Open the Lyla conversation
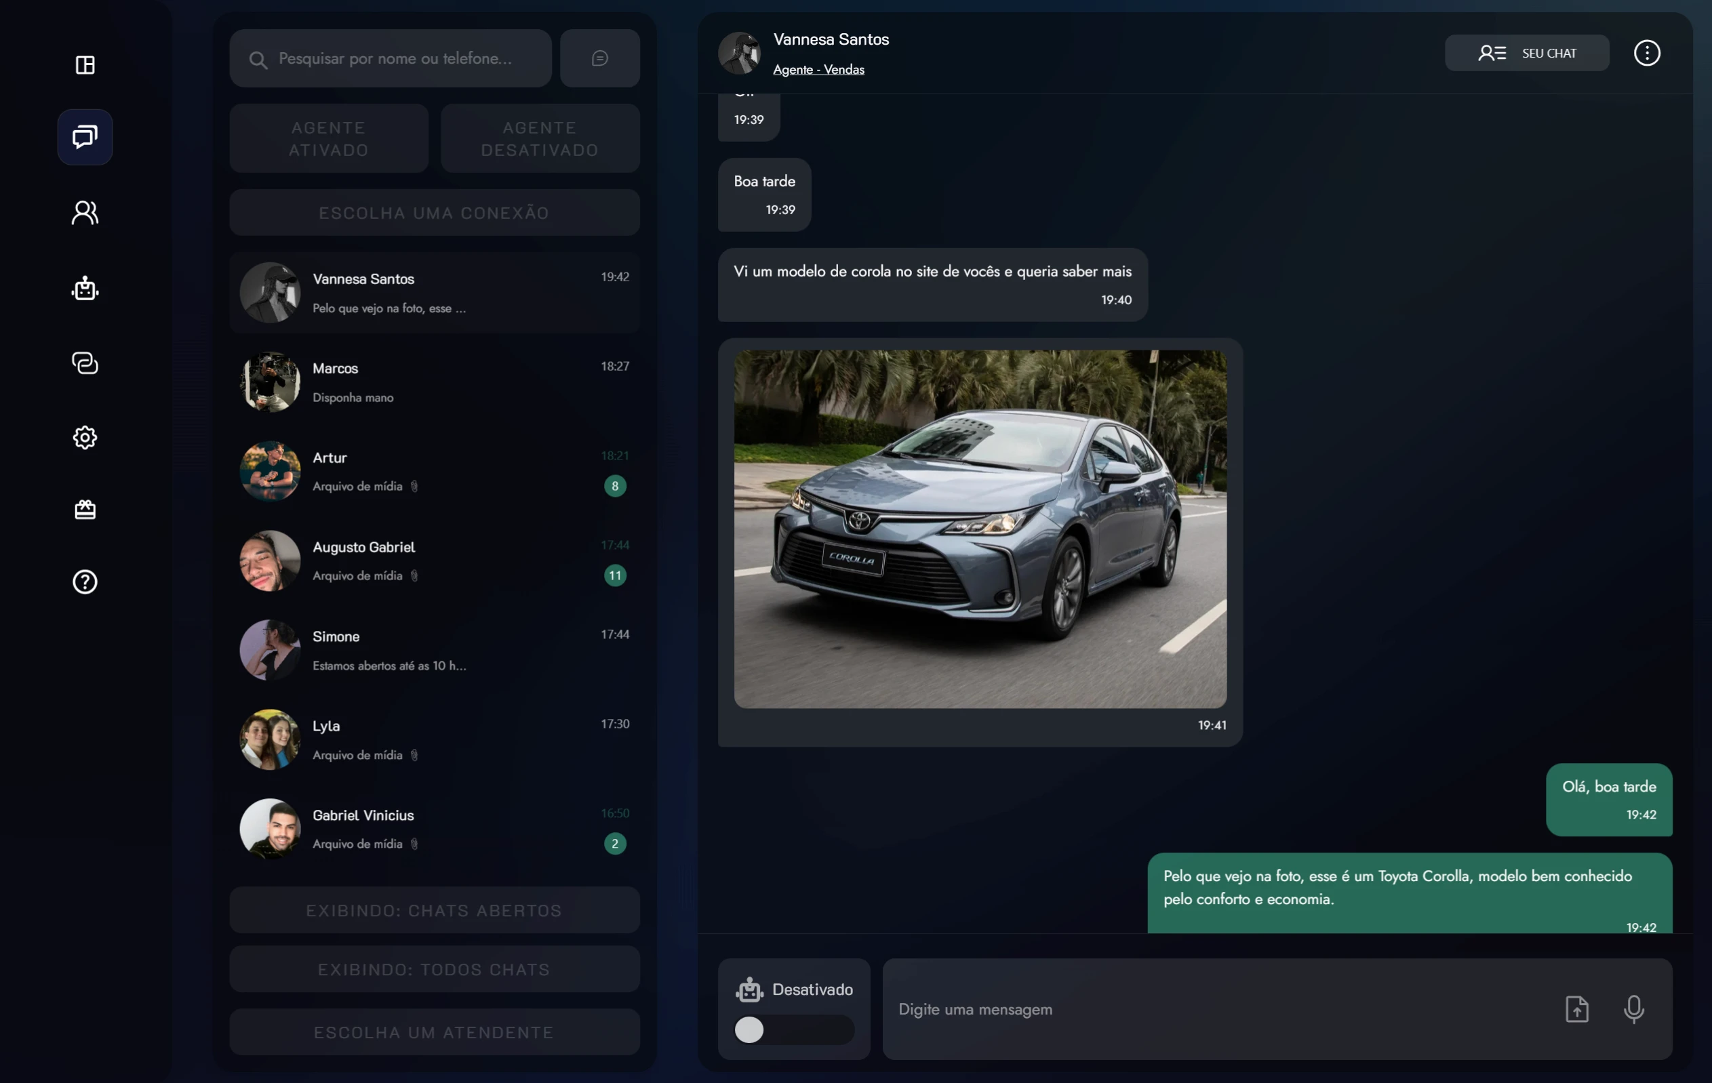This screenshot has height=1083, width=1712. point(435,739)
